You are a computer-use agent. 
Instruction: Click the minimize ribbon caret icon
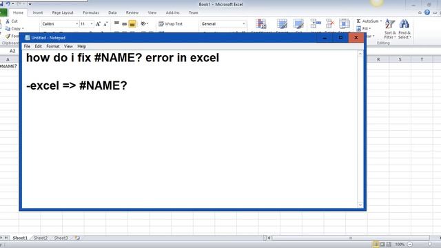click(x=420, y=12)
